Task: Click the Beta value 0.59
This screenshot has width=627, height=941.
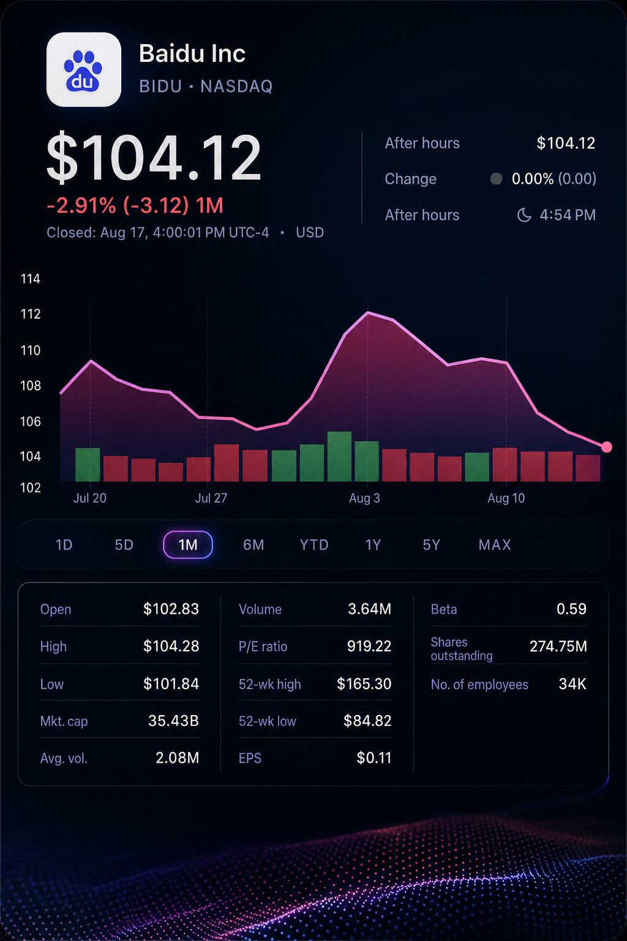Action: click(x=571, y=609)
